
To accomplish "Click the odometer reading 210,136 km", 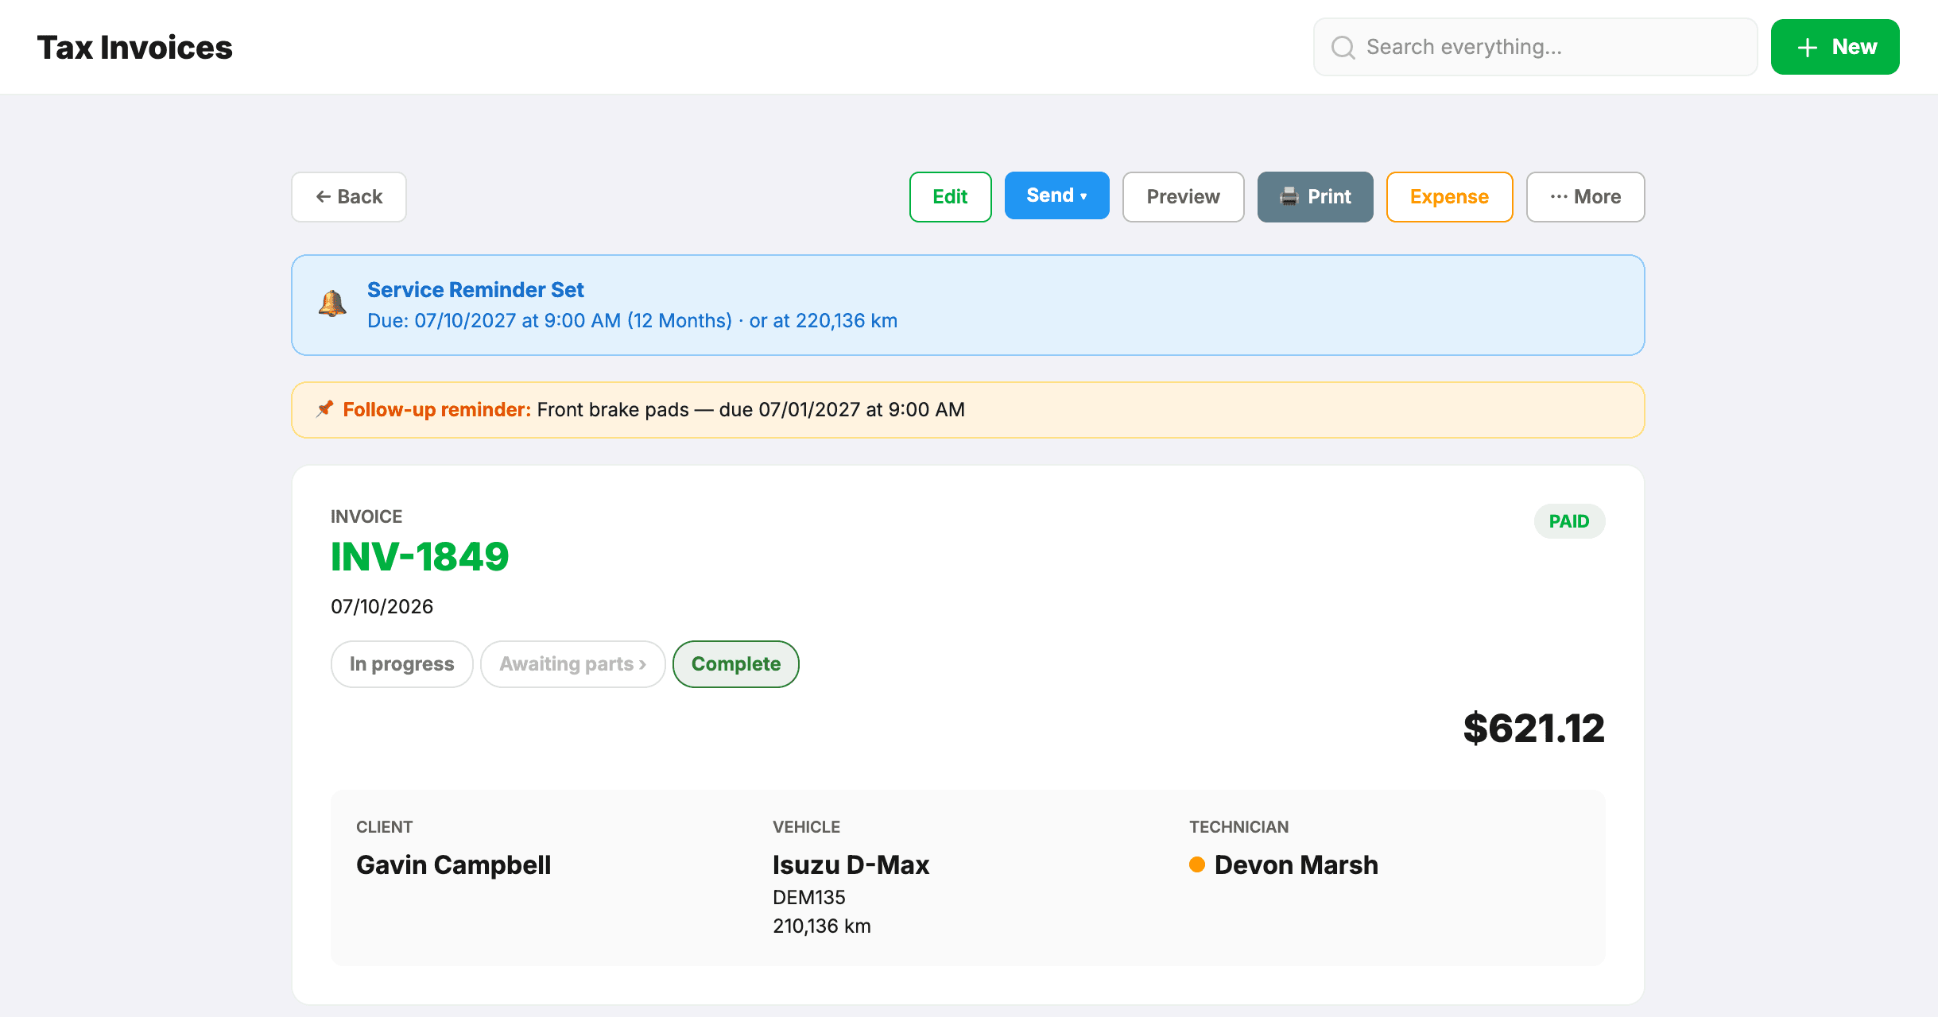I will tap(822, 926).
